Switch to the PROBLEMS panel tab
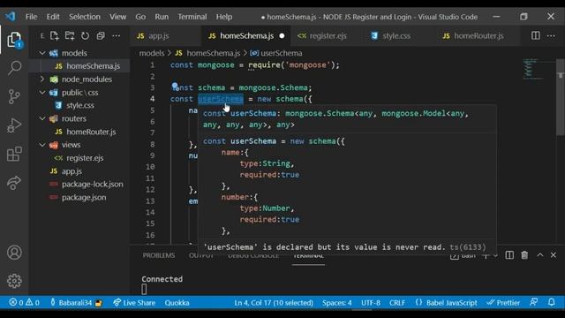 coord(159,255)
